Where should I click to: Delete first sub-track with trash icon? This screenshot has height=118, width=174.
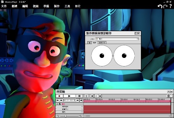click(x=82, y=107)
